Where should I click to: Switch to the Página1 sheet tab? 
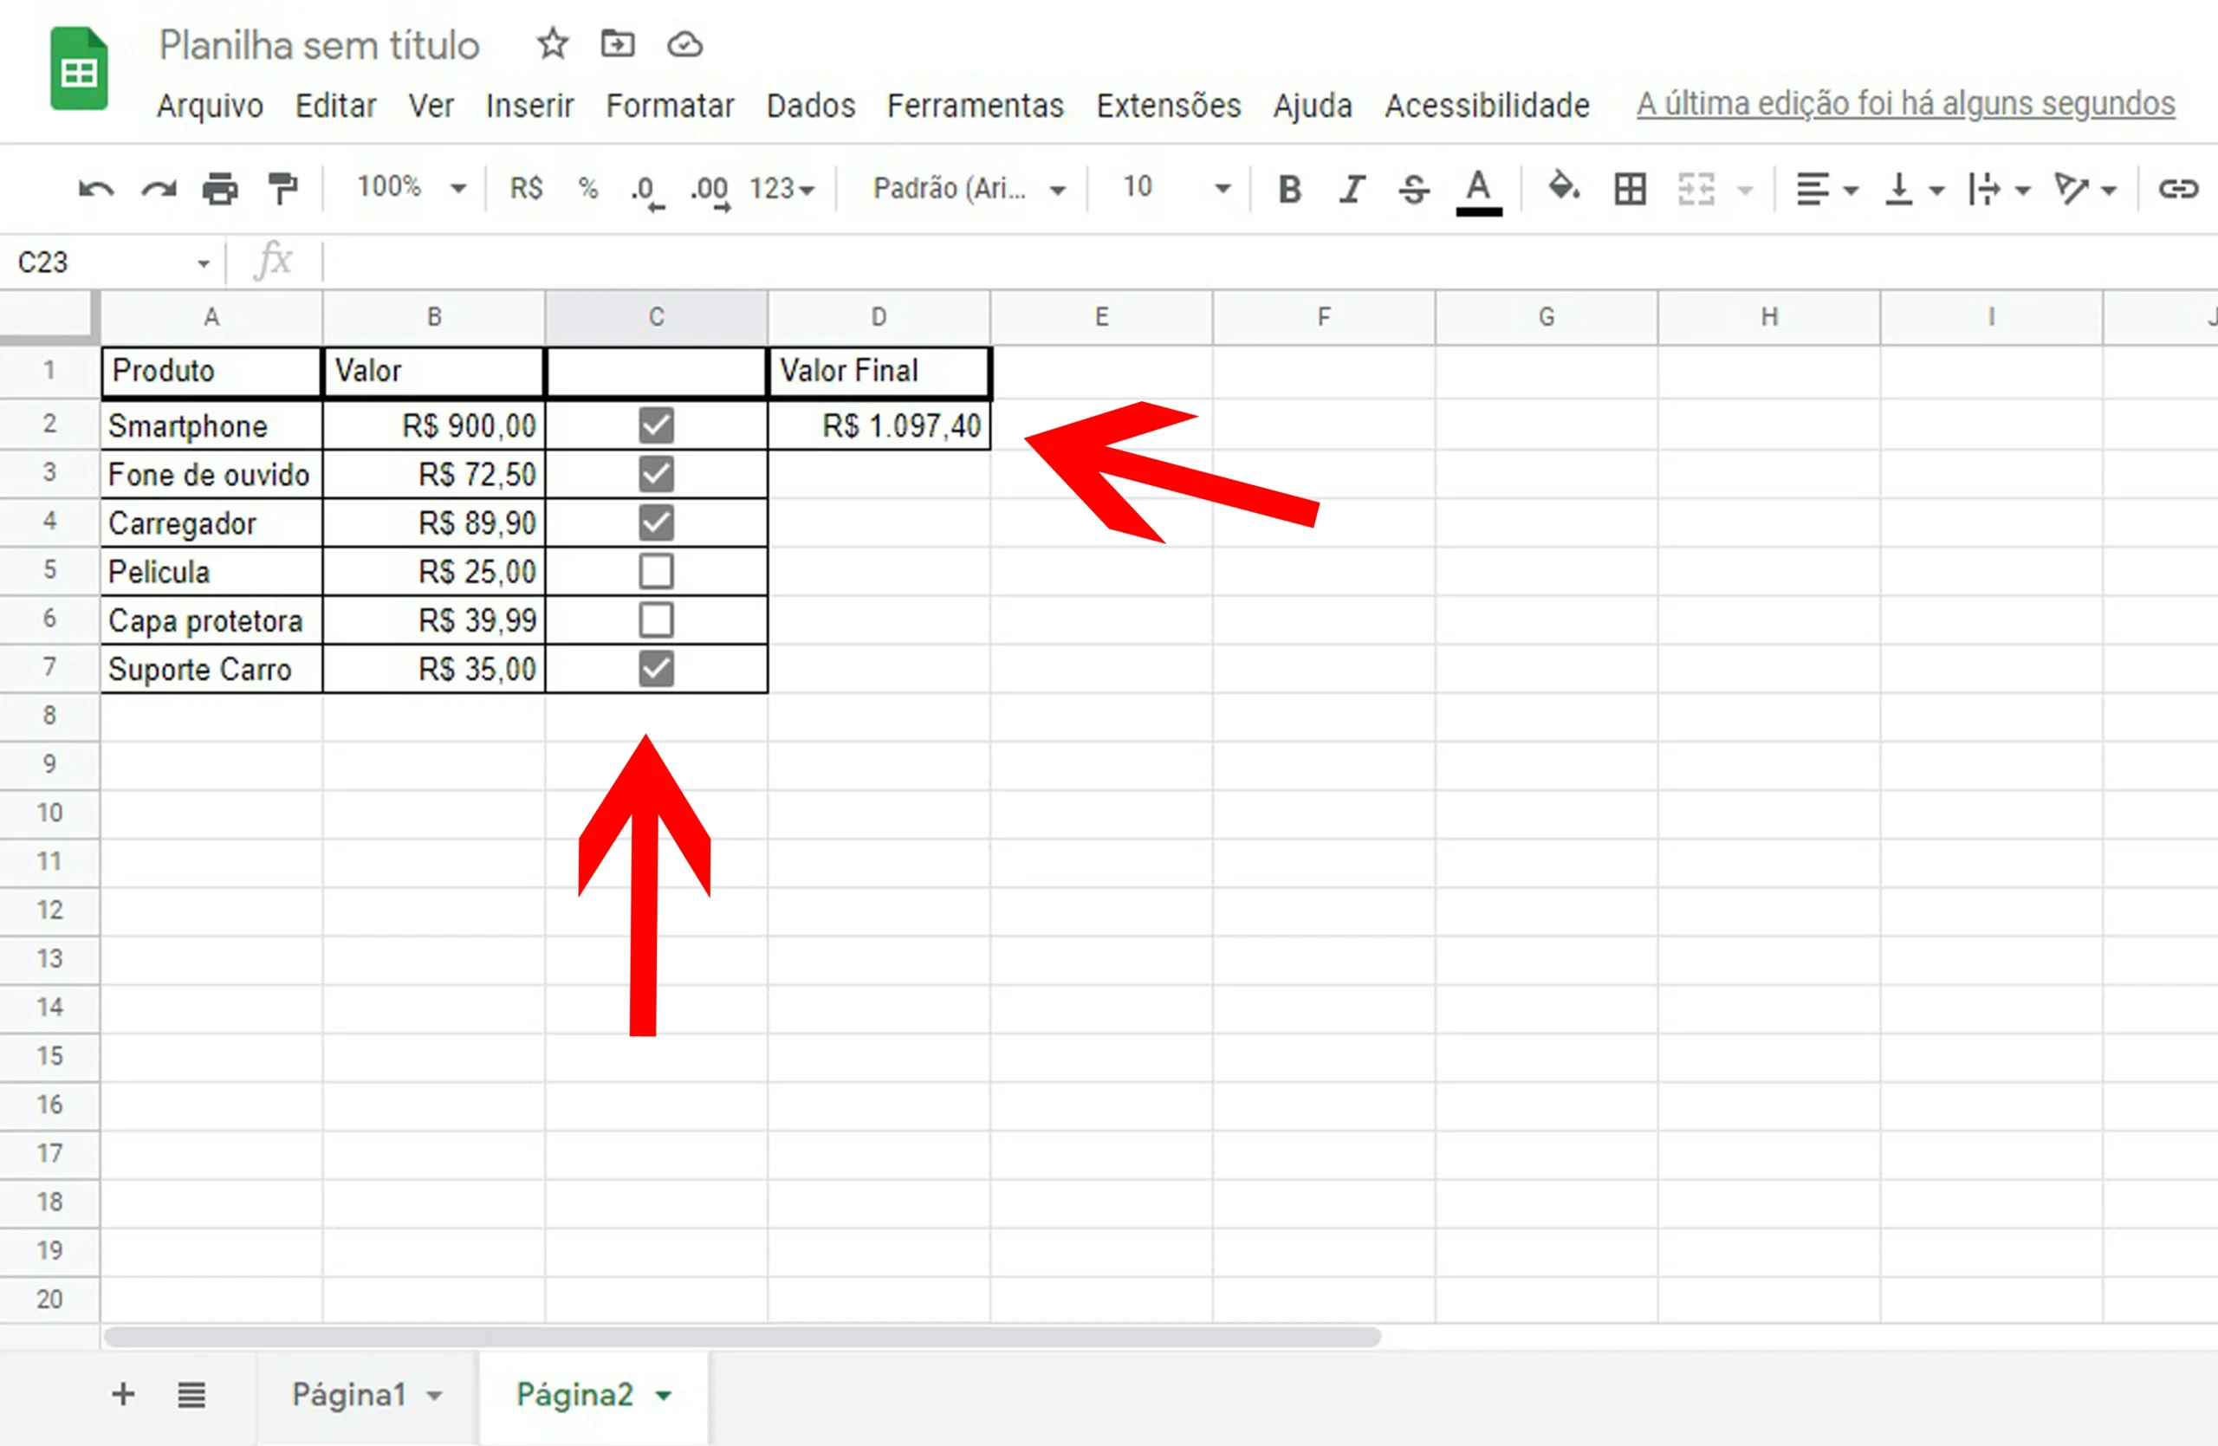click(x=366, y=1395)
